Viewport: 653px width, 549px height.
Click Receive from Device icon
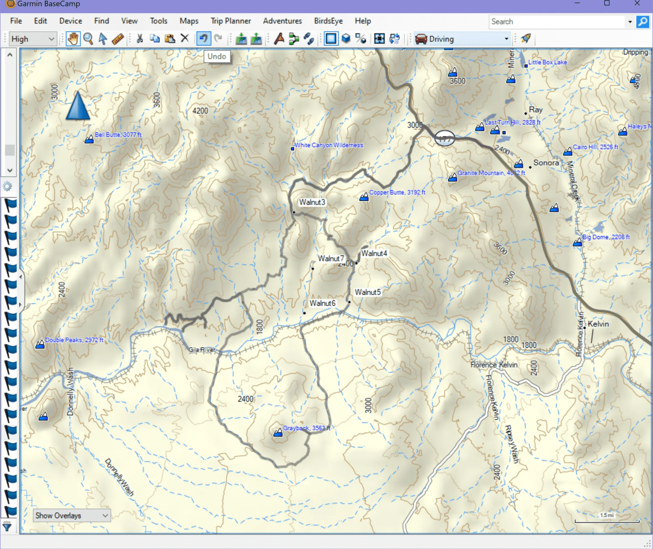tap(241, 39)
